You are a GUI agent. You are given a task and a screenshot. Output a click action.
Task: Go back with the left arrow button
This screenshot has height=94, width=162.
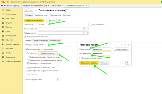click(x=26, y=10)
